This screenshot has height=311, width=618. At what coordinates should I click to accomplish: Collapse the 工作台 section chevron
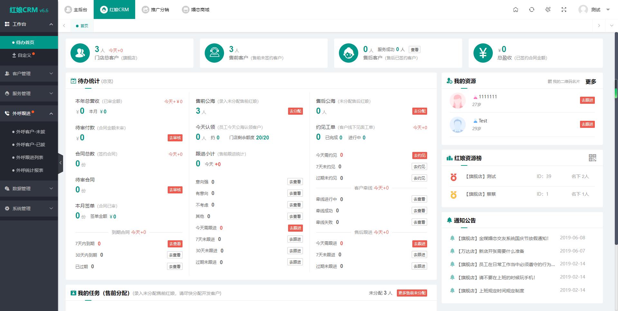51,24
